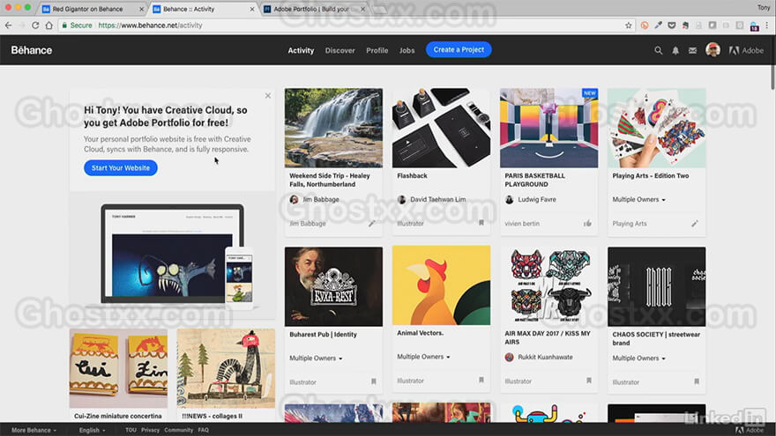The image size is (776, 436).
Task: Open Chaos Society streetwear thumbnail
Action: pos(656,287)
